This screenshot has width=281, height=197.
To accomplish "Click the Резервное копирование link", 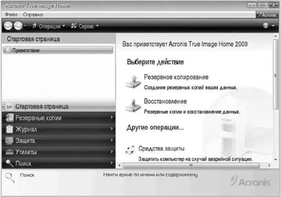I will [x=176, y=77].
